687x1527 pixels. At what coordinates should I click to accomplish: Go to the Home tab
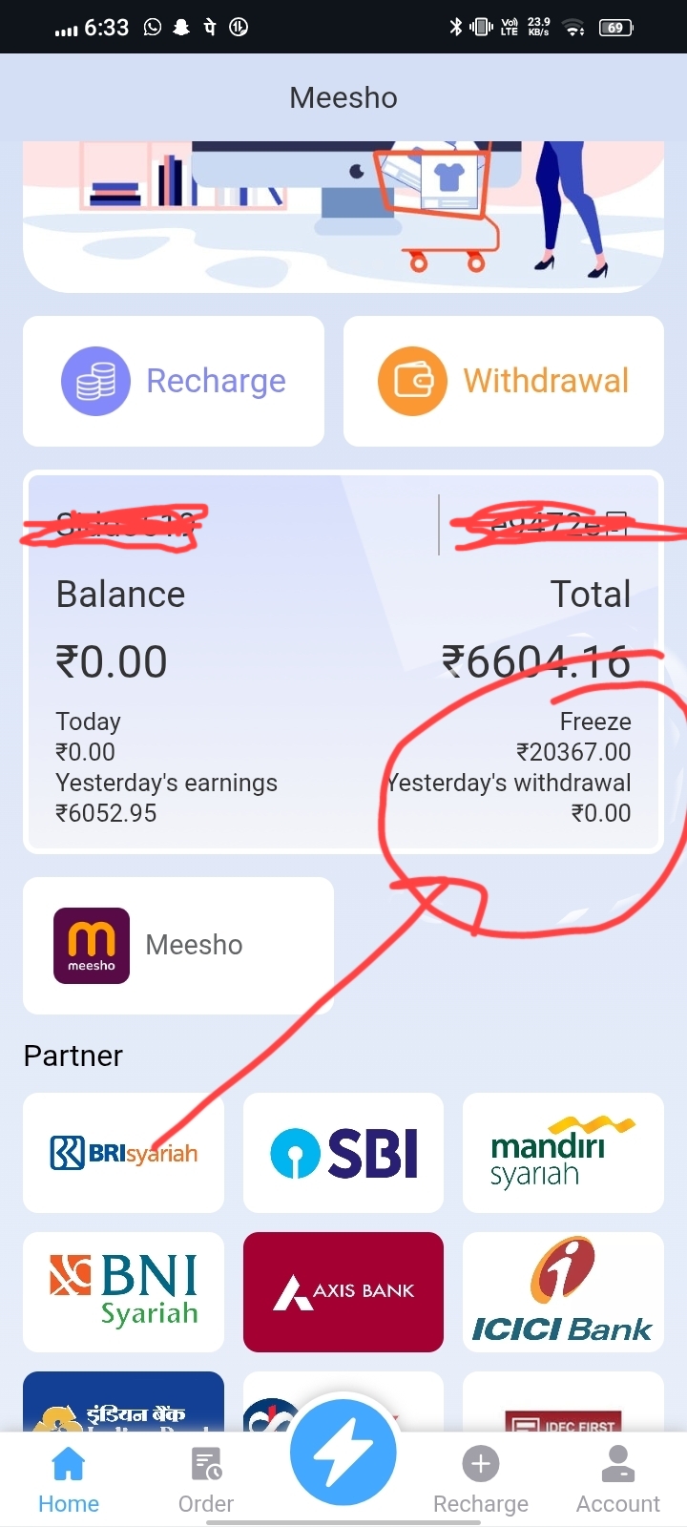pyautogui.click(x=69, y=1480)
